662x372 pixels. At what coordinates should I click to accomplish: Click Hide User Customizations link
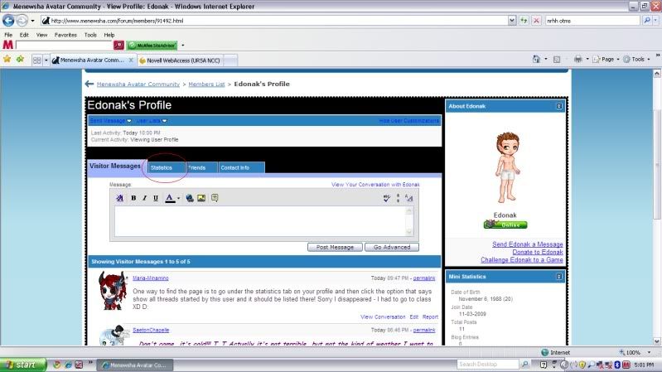coord(409,121)
